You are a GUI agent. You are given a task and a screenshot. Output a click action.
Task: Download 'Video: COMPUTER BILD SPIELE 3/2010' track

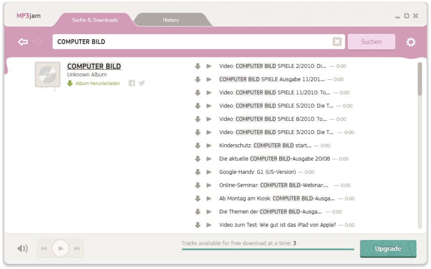tap(198, 132)
